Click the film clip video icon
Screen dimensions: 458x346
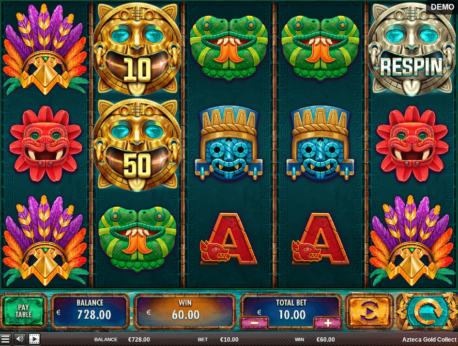tap(34, 339)
